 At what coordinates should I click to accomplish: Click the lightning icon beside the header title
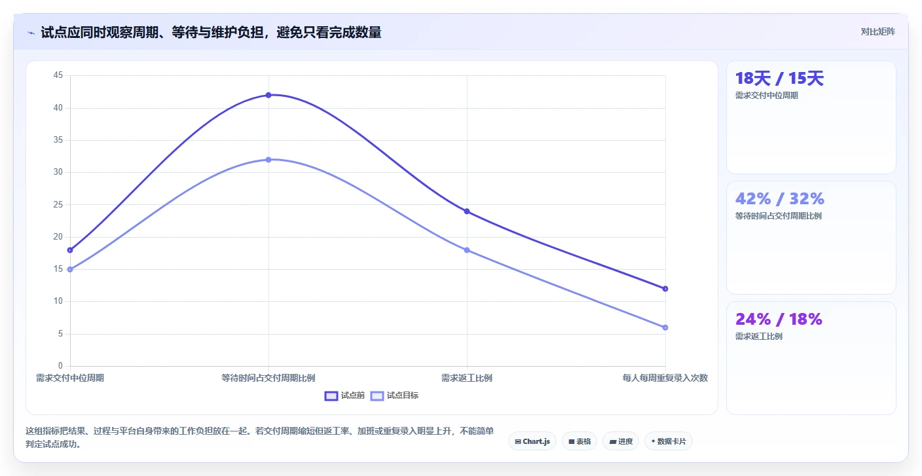(31, 32)
